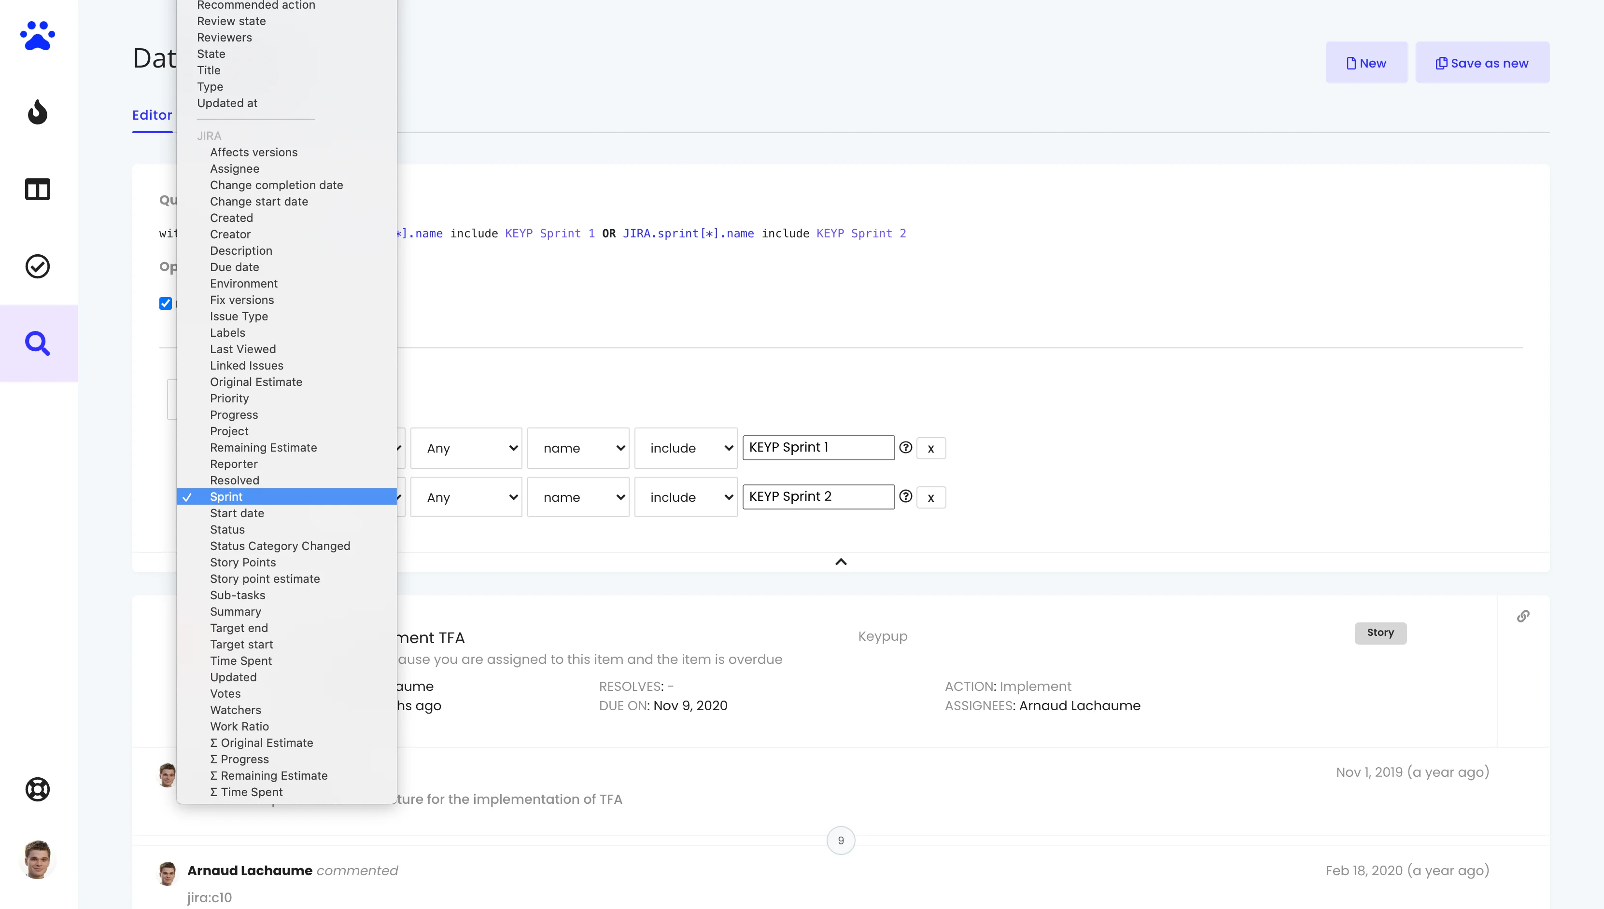Open the name dropdown in the Sprint filter
Screen dimensions: 1604x909
578,448
